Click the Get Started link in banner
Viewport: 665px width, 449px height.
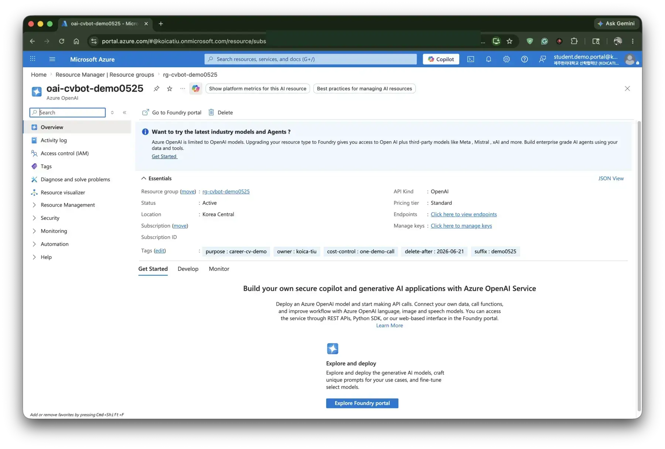coord(164,156)
